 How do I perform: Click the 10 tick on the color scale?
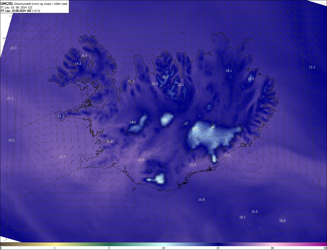click(x=163, y=248)
